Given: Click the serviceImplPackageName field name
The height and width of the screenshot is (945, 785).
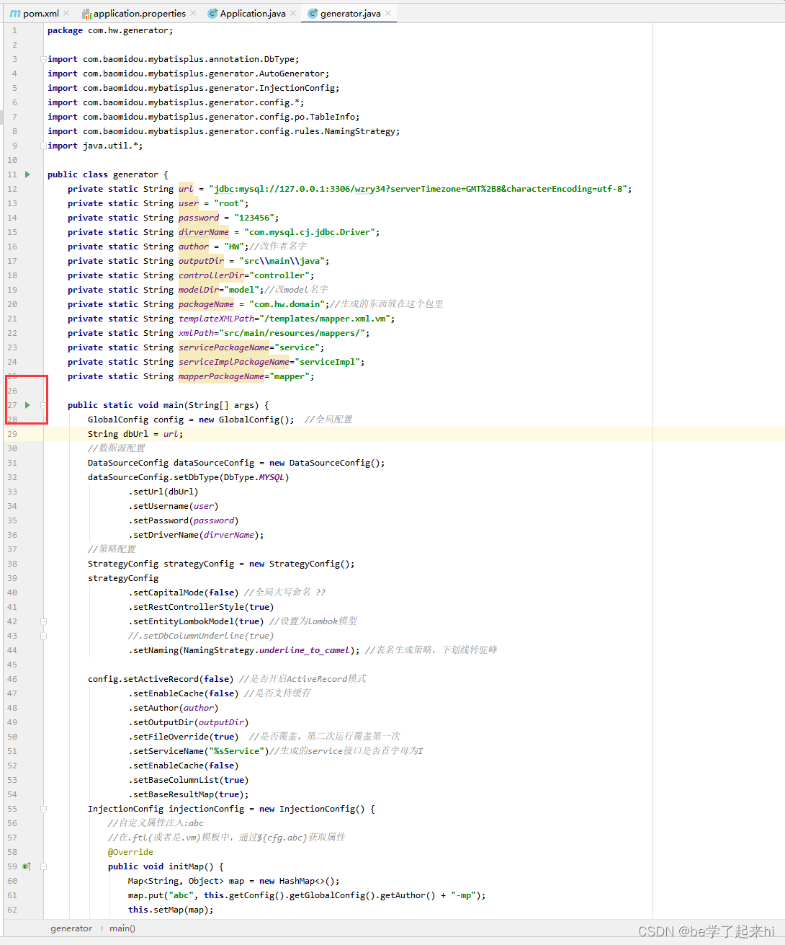Looking at the screenshot, I should 234,362.
